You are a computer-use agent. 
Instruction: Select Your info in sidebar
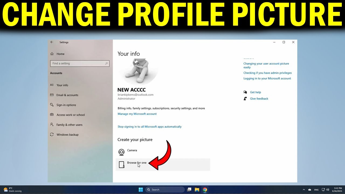pyautogui.click(x=62, y=85)
